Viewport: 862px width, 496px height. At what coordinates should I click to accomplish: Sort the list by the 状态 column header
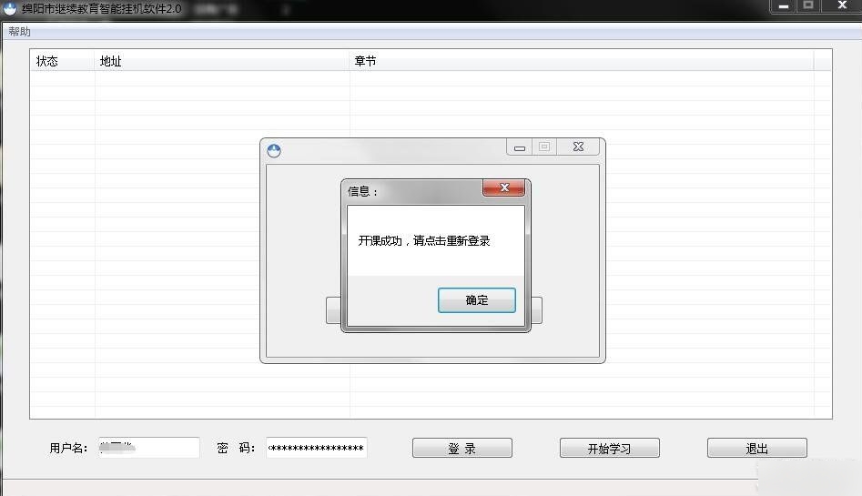pos(62,61)
